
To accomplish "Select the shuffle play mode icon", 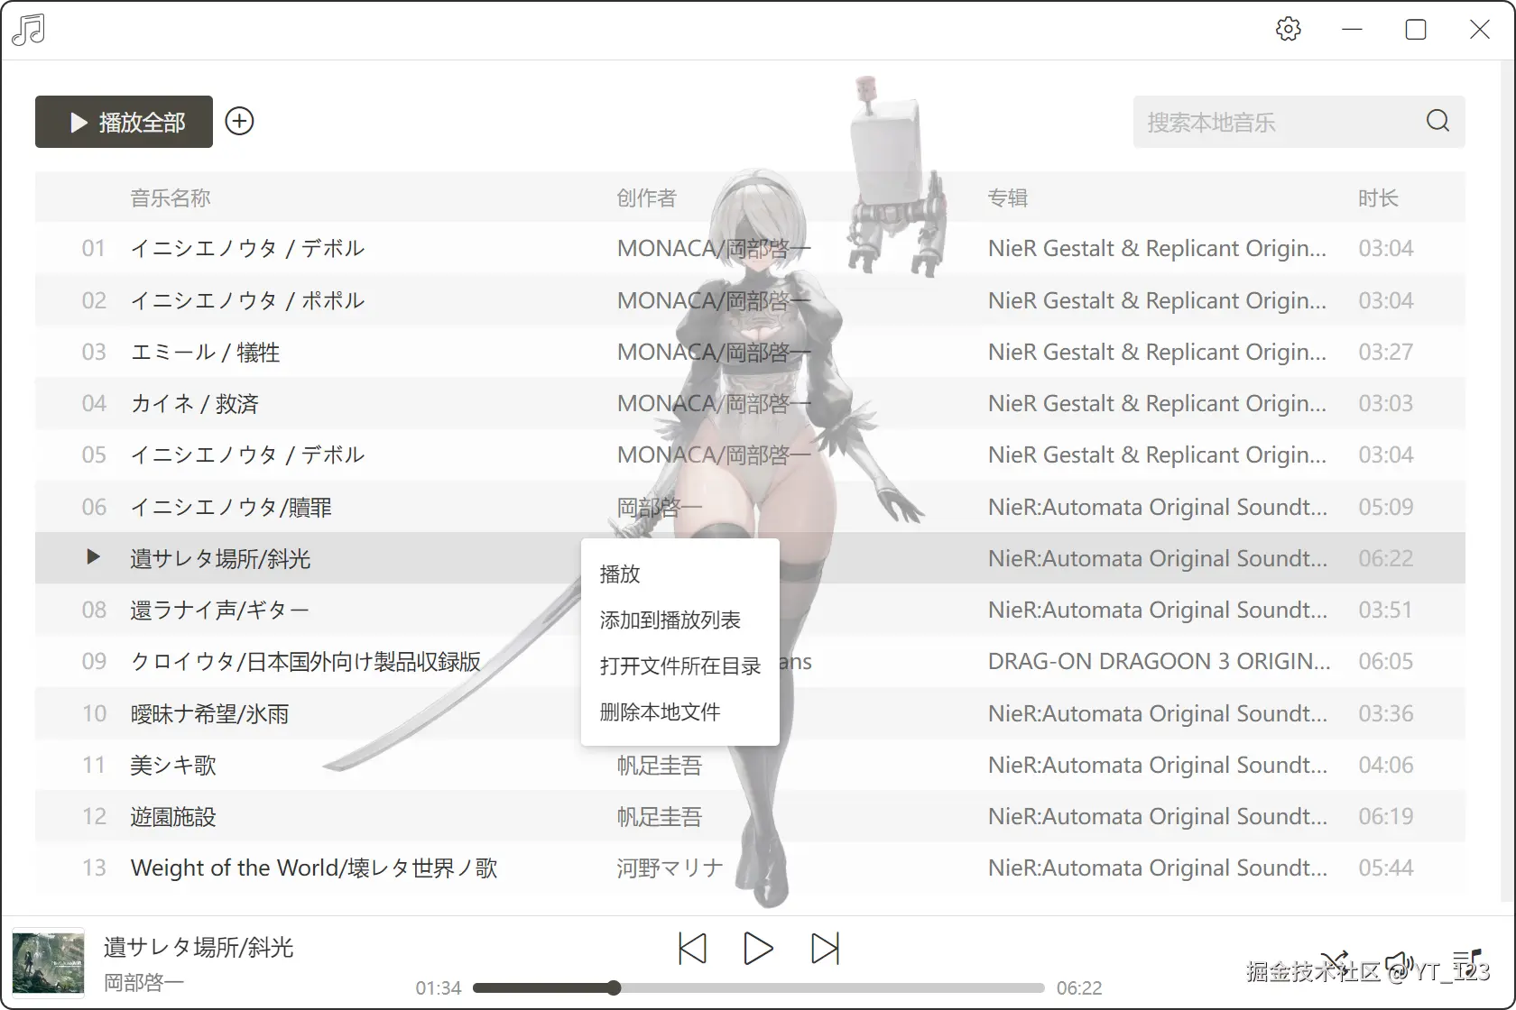I will click(1335, 960).
